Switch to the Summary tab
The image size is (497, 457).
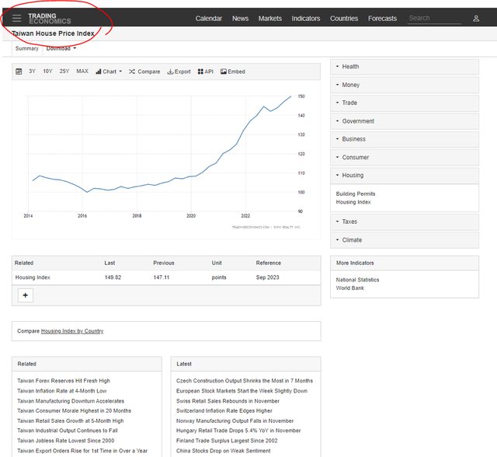click(x=26, y=48)
